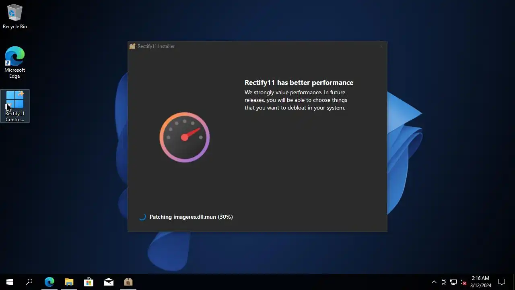Click the spinning progress indicator
The height and width of the screenshot is (290, 515).
pos(142,217)
